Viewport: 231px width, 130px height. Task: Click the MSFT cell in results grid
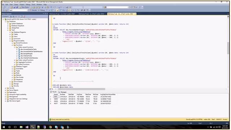56,104
